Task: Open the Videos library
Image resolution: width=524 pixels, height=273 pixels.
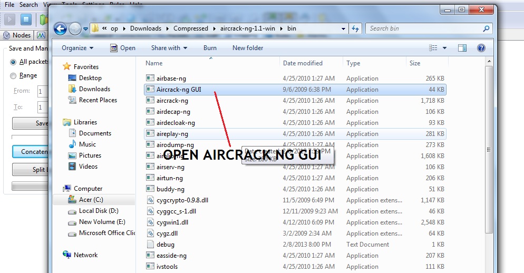Action: click(x=88, y=167)
